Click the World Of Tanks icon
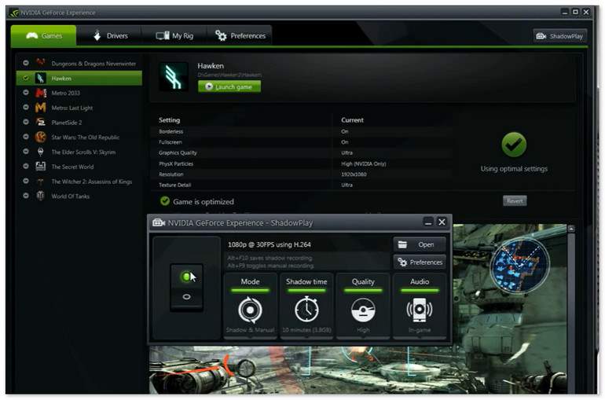The width and height of the screenshot is (605, 400). pyautogui.click(x=41, y=196)
